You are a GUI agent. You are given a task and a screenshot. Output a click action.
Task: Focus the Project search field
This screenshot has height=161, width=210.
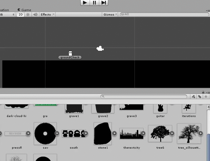(144, 97)
